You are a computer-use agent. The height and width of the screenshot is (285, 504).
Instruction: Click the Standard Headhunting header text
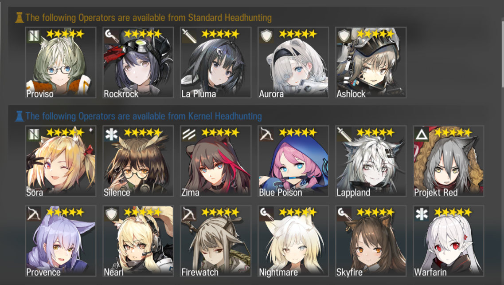(148, 17)
